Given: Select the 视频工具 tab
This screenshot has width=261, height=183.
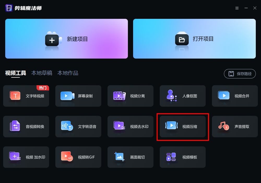Looking at the screenshot, I should 16,73.
